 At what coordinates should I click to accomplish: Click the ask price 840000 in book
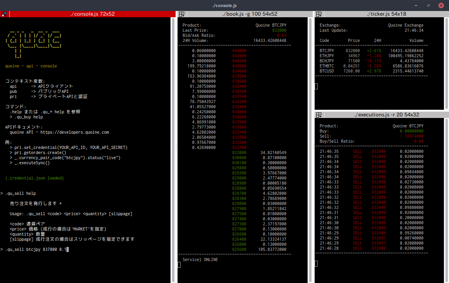pyautogui.click(x=239, y=66)
